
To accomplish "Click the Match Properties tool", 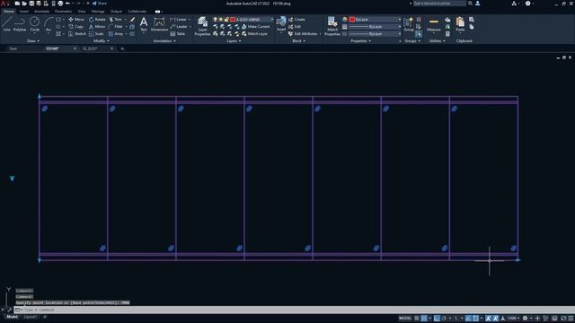I will (x=332, y=26).
